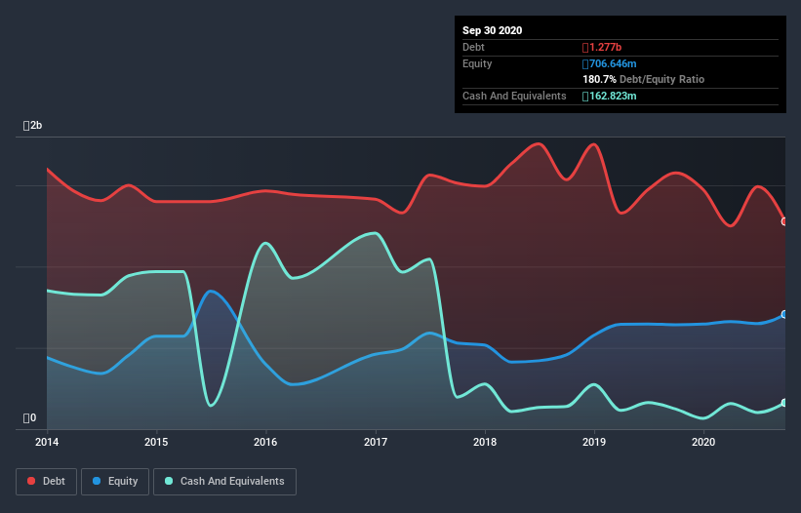Click the 2019 x-axis label
Viewport: 801px width, 513px height.
coord(594,442)
